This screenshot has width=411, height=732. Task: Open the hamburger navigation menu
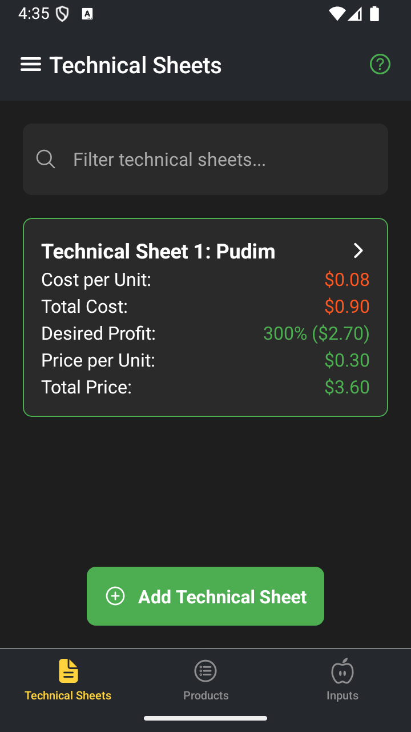pos(31,65)
